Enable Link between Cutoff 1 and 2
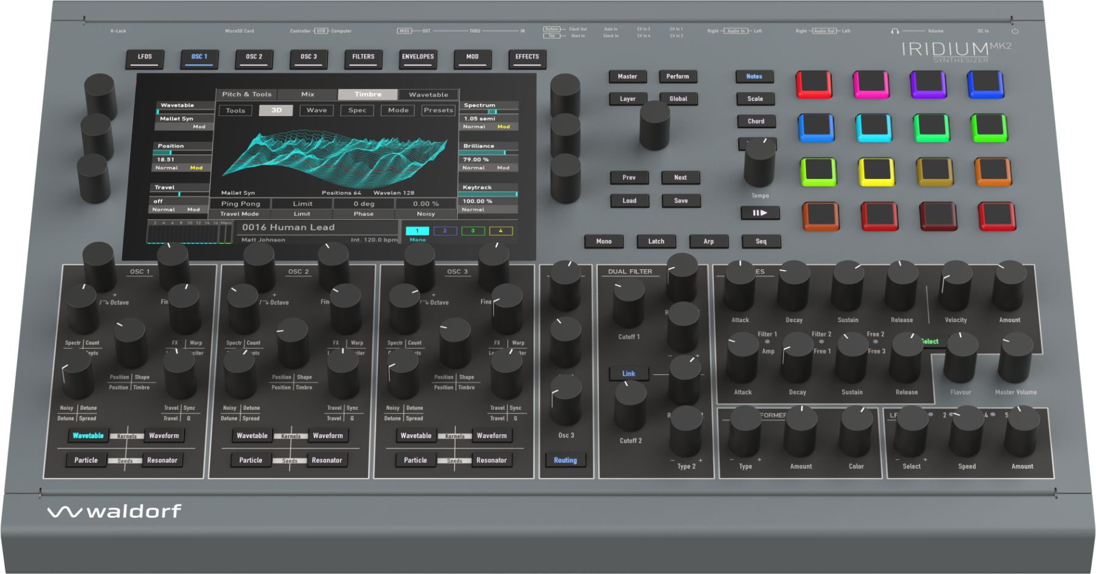Image resolution: width=1096 pixels, height=574 pixels. (x=628, y=373)
